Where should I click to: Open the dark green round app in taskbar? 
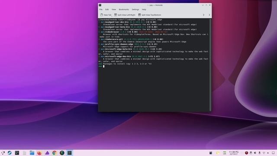62,153
